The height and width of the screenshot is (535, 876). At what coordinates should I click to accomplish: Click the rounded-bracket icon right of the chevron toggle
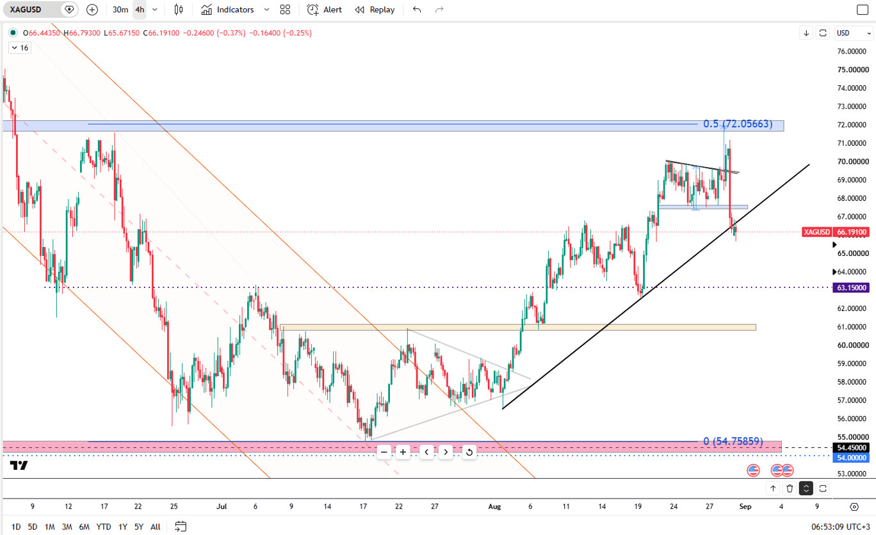tap(823, 488)
